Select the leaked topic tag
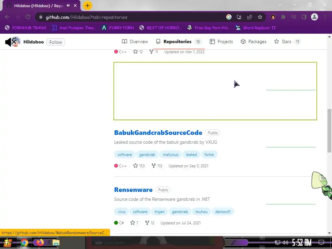This screenshot has height=249, width=332. pyautogui.click(x=191, y=155)
